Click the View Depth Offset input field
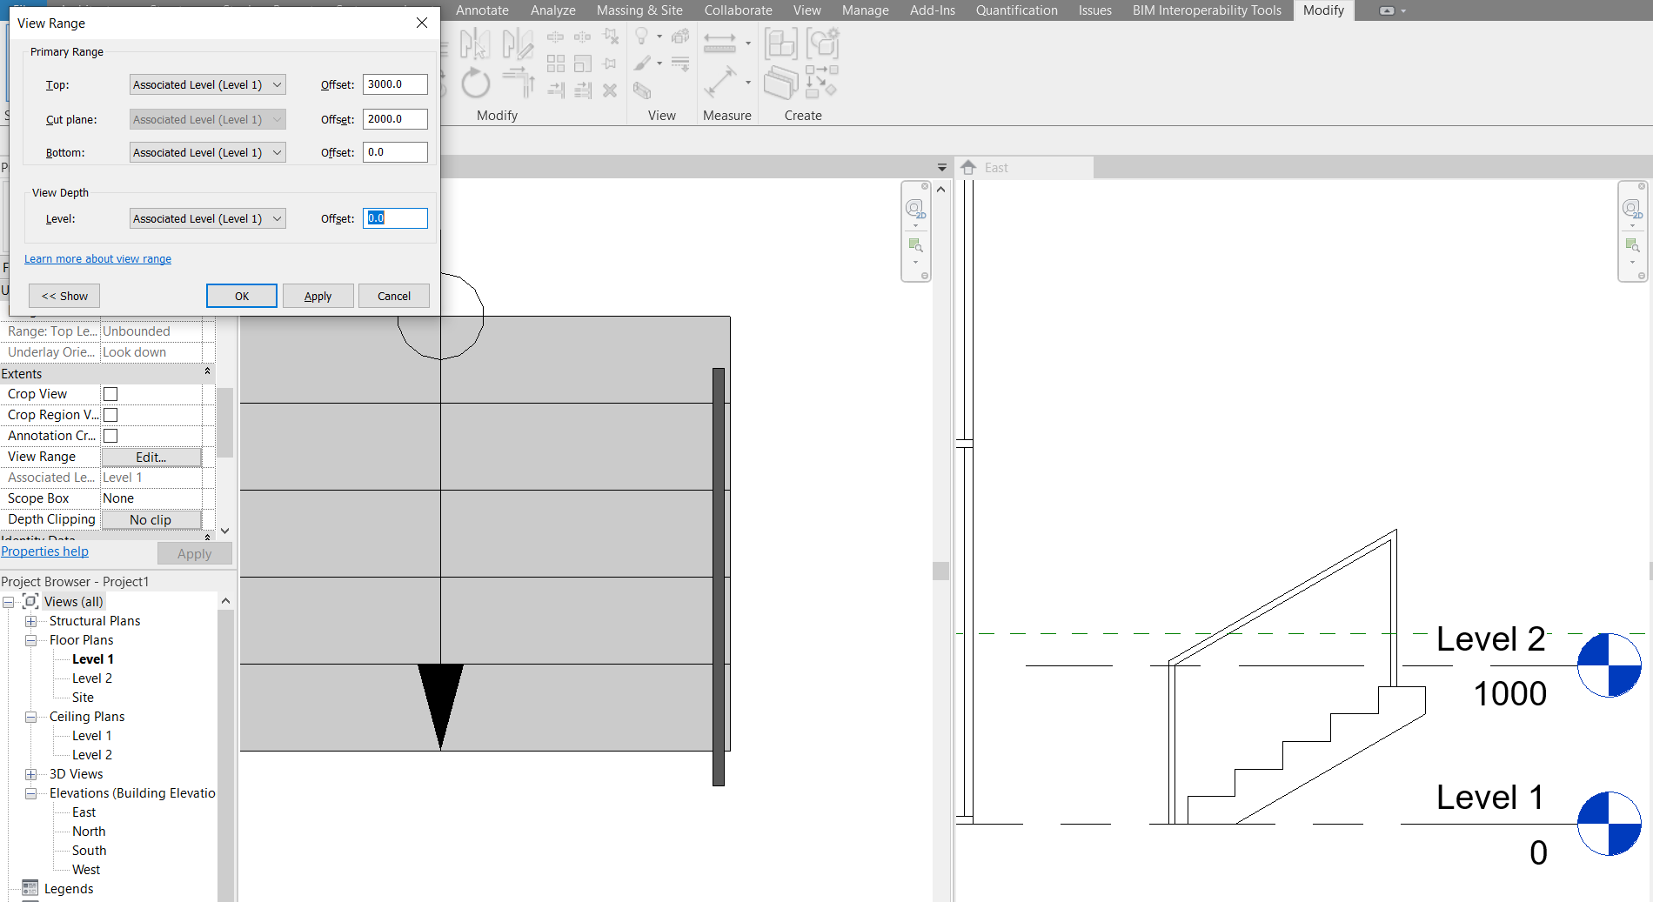1653x902 pixels. tap(395, 218)
